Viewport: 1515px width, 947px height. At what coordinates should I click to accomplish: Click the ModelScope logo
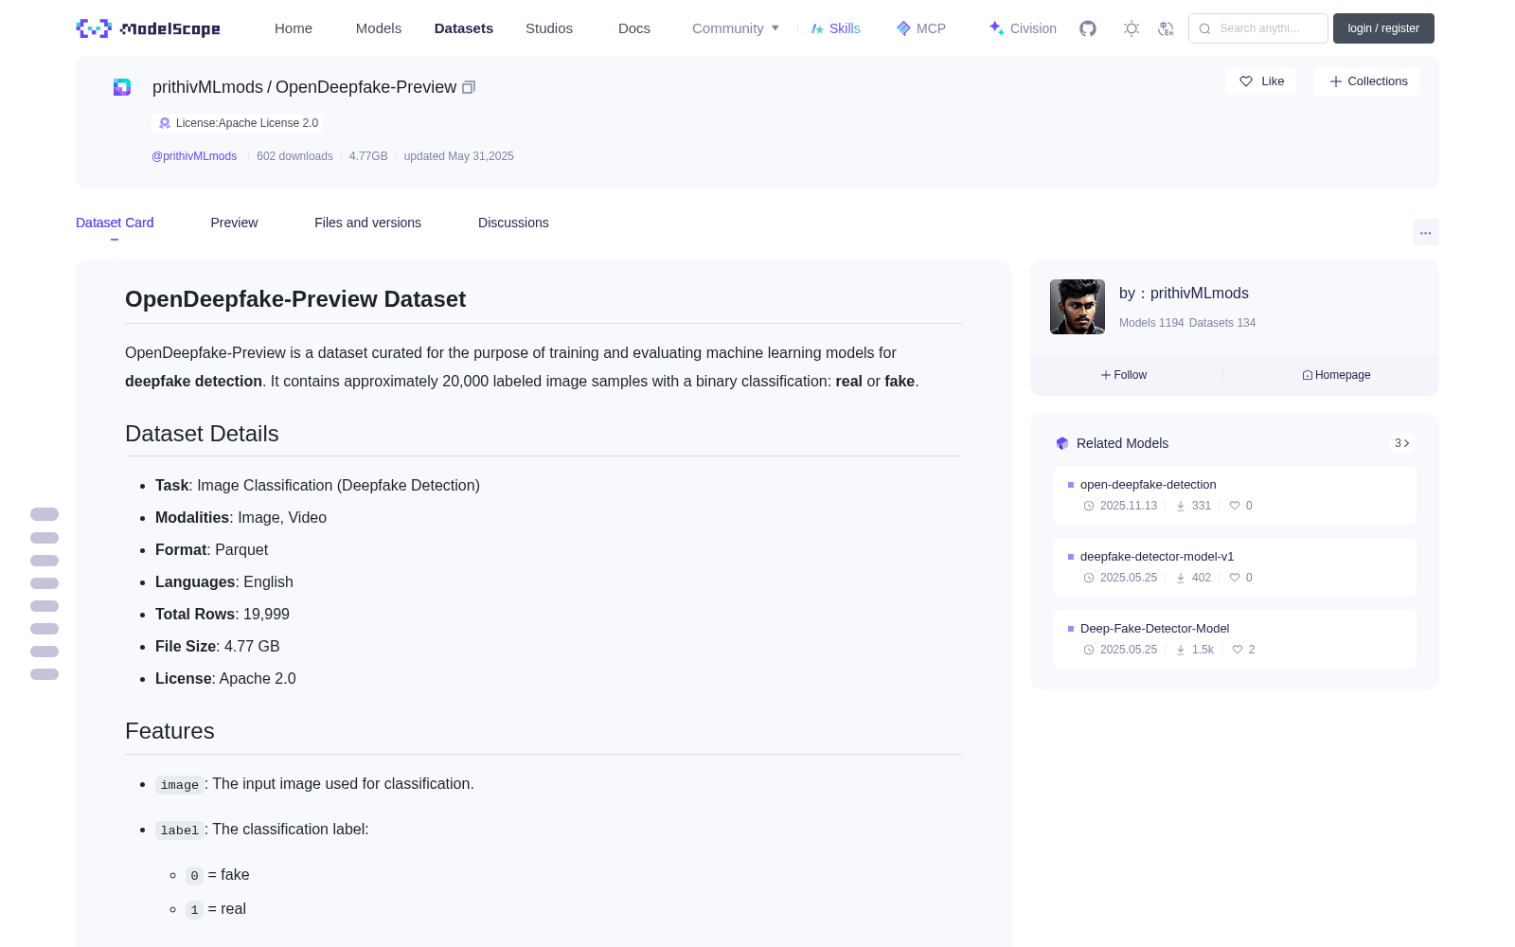click(149, 28)
